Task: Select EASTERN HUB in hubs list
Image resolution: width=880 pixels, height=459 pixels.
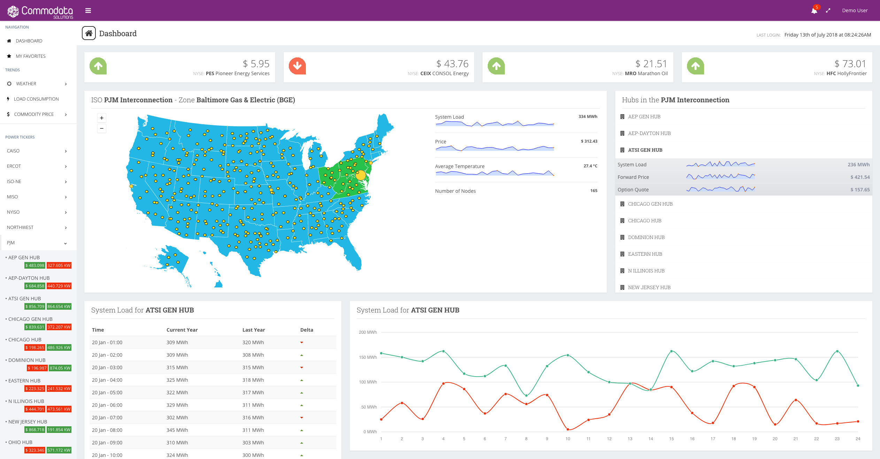Action: coord(645,254)
